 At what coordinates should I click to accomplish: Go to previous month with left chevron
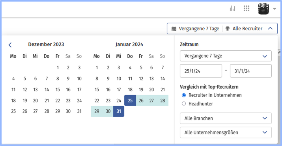pos(10,45)
